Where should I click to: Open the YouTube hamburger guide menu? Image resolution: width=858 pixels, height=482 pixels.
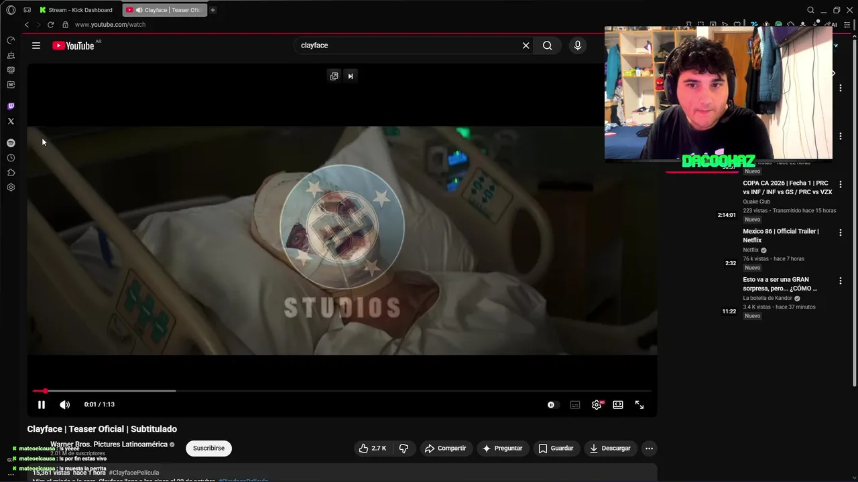(36, 46)
